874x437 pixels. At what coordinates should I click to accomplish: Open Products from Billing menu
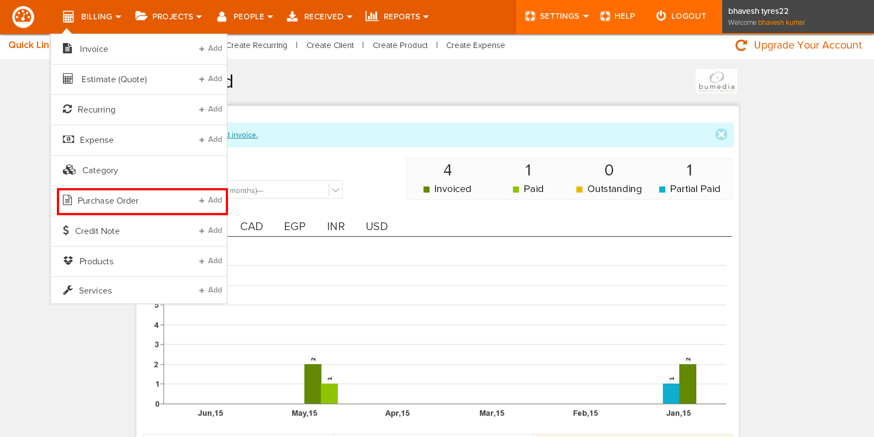[97, 262]
